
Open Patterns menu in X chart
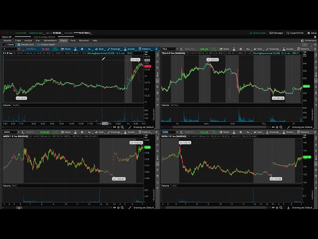tap(145, 49)
